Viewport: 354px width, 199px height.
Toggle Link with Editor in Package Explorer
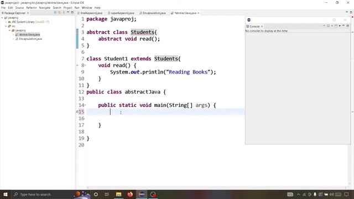pos(60,13)
